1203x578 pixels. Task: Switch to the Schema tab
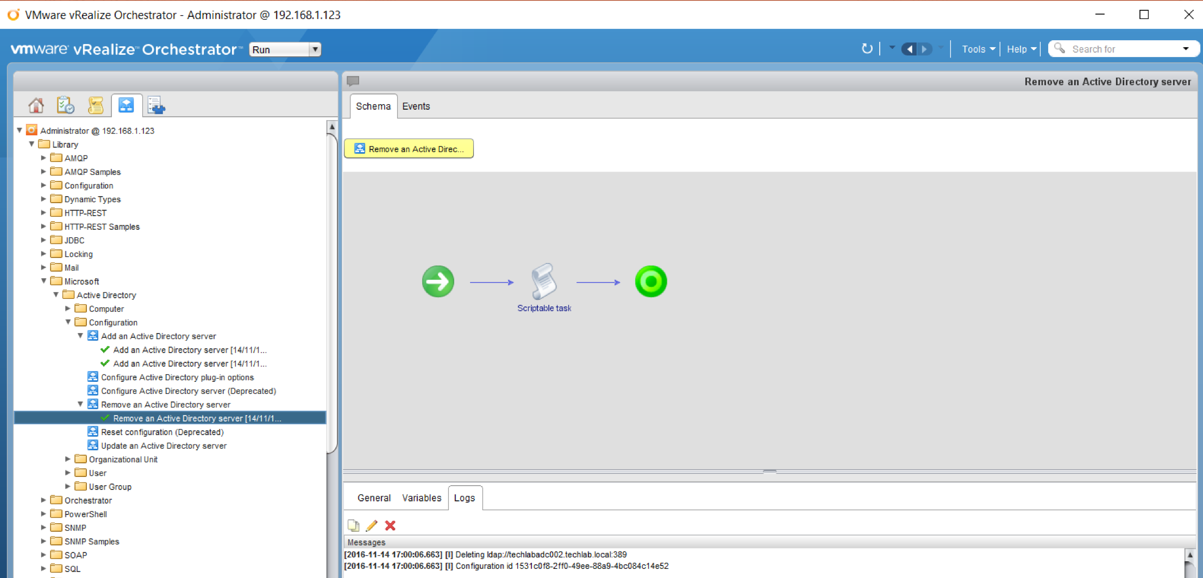tap(373, 106)
